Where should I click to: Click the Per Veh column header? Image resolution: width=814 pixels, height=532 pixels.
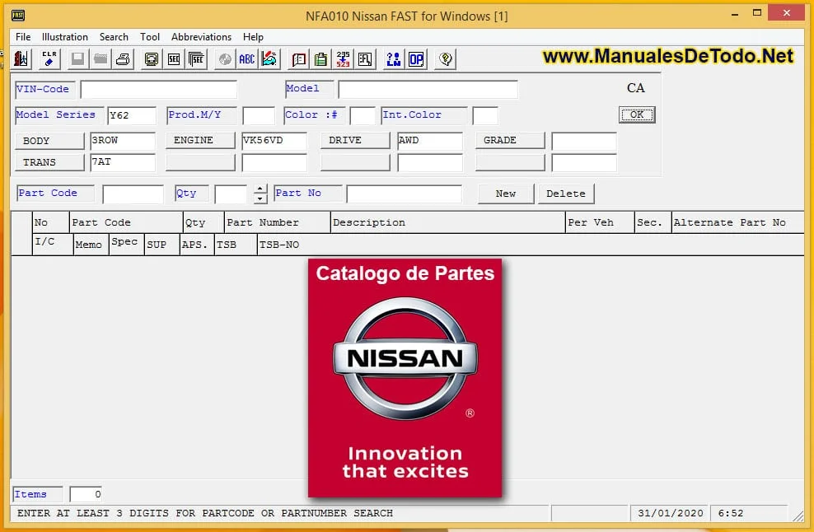[600, 222]
